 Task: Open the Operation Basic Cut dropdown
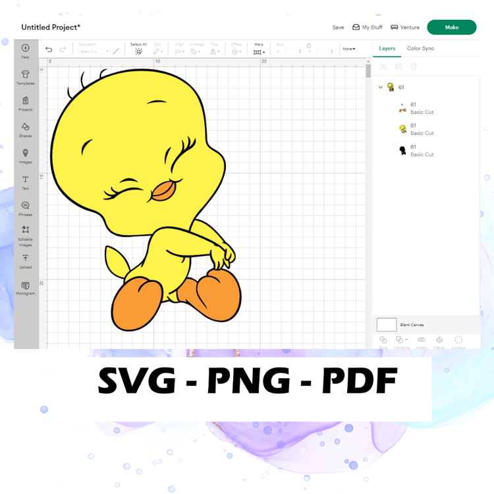[94, 51]
